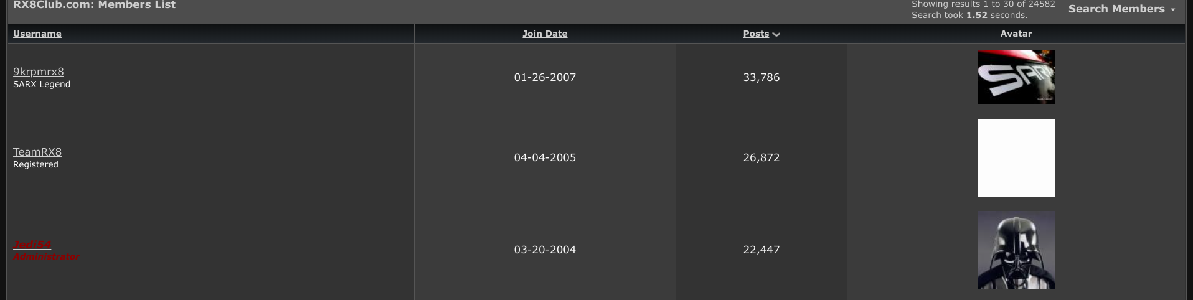Click the Posts column header link
The image size is (1193, 300).
coord(756,34)
